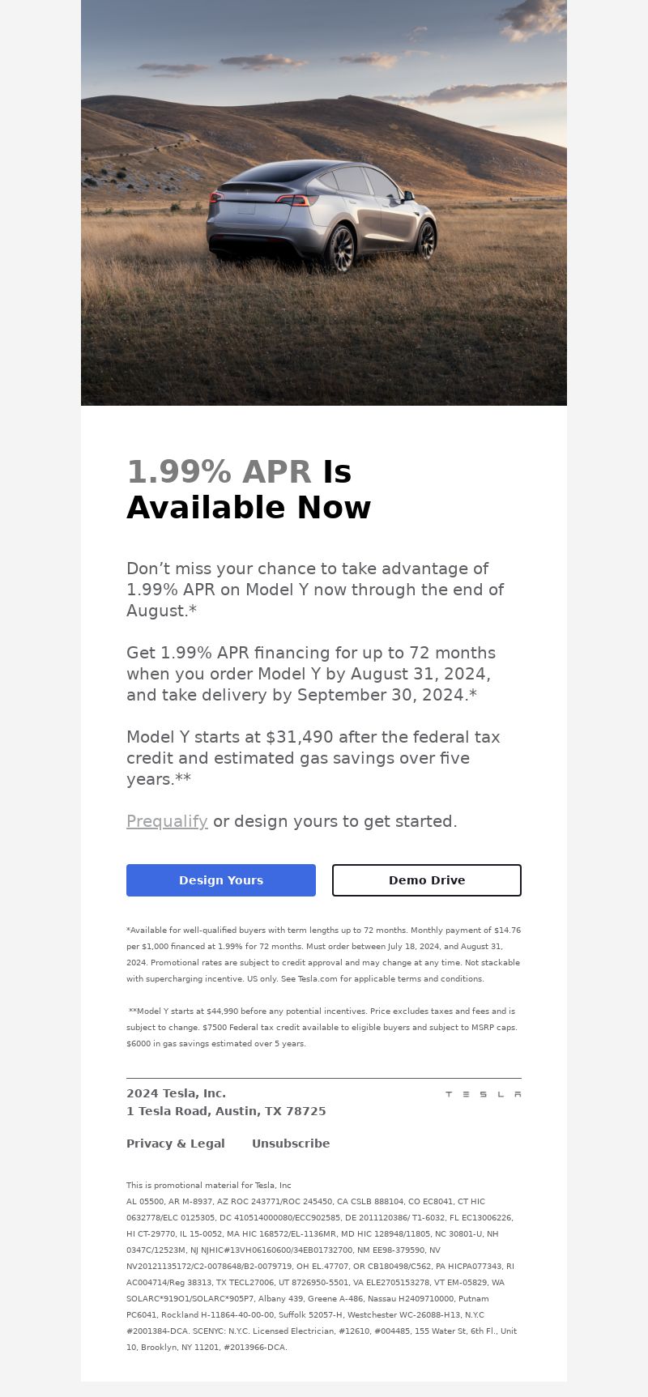This screenshot has width=648, height=1397.
Task: Open the Privacy & Legal link
Action: pos(176,1144)
